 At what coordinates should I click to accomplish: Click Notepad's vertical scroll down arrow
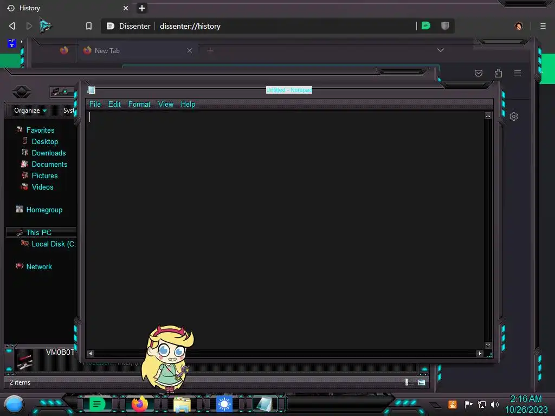point(488,345)
